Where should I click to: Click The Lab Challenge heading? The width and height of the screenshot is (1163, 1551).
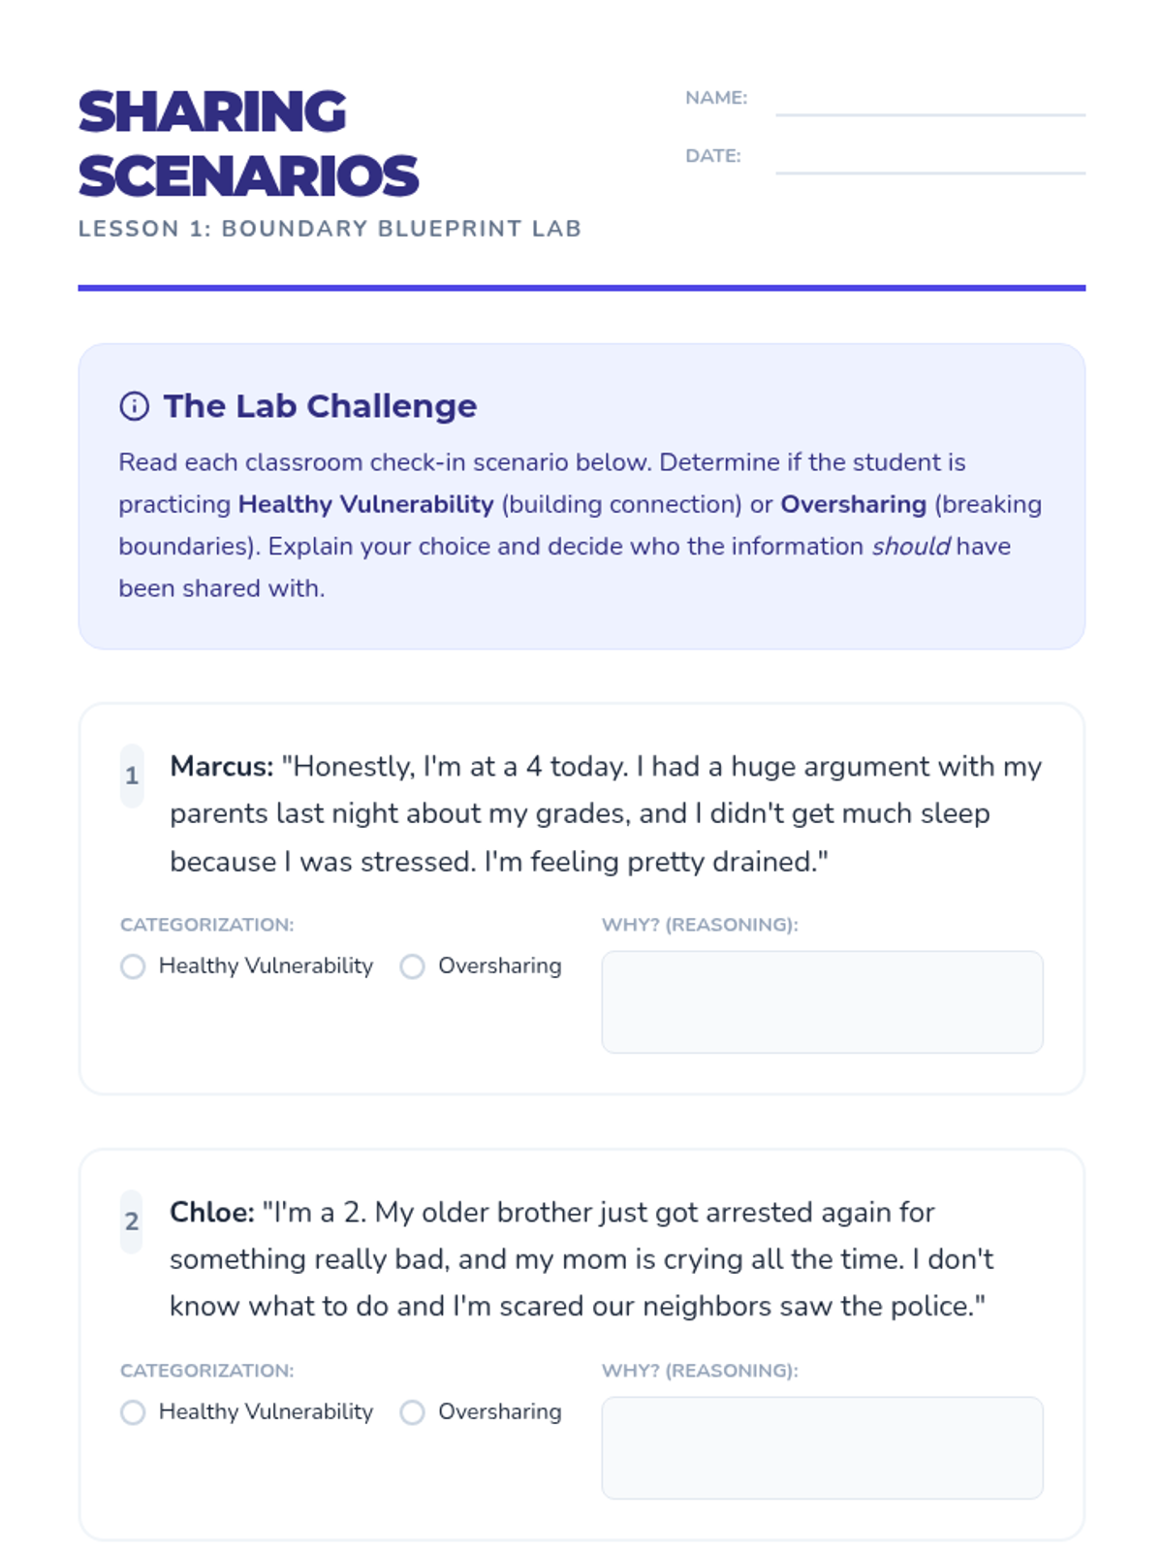[x=320, y=406]
